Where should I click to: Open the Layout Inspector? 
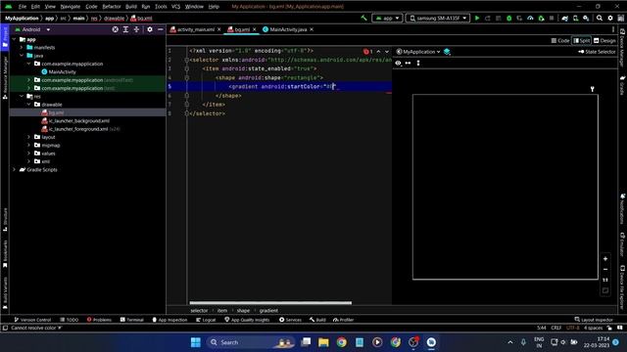594,320
